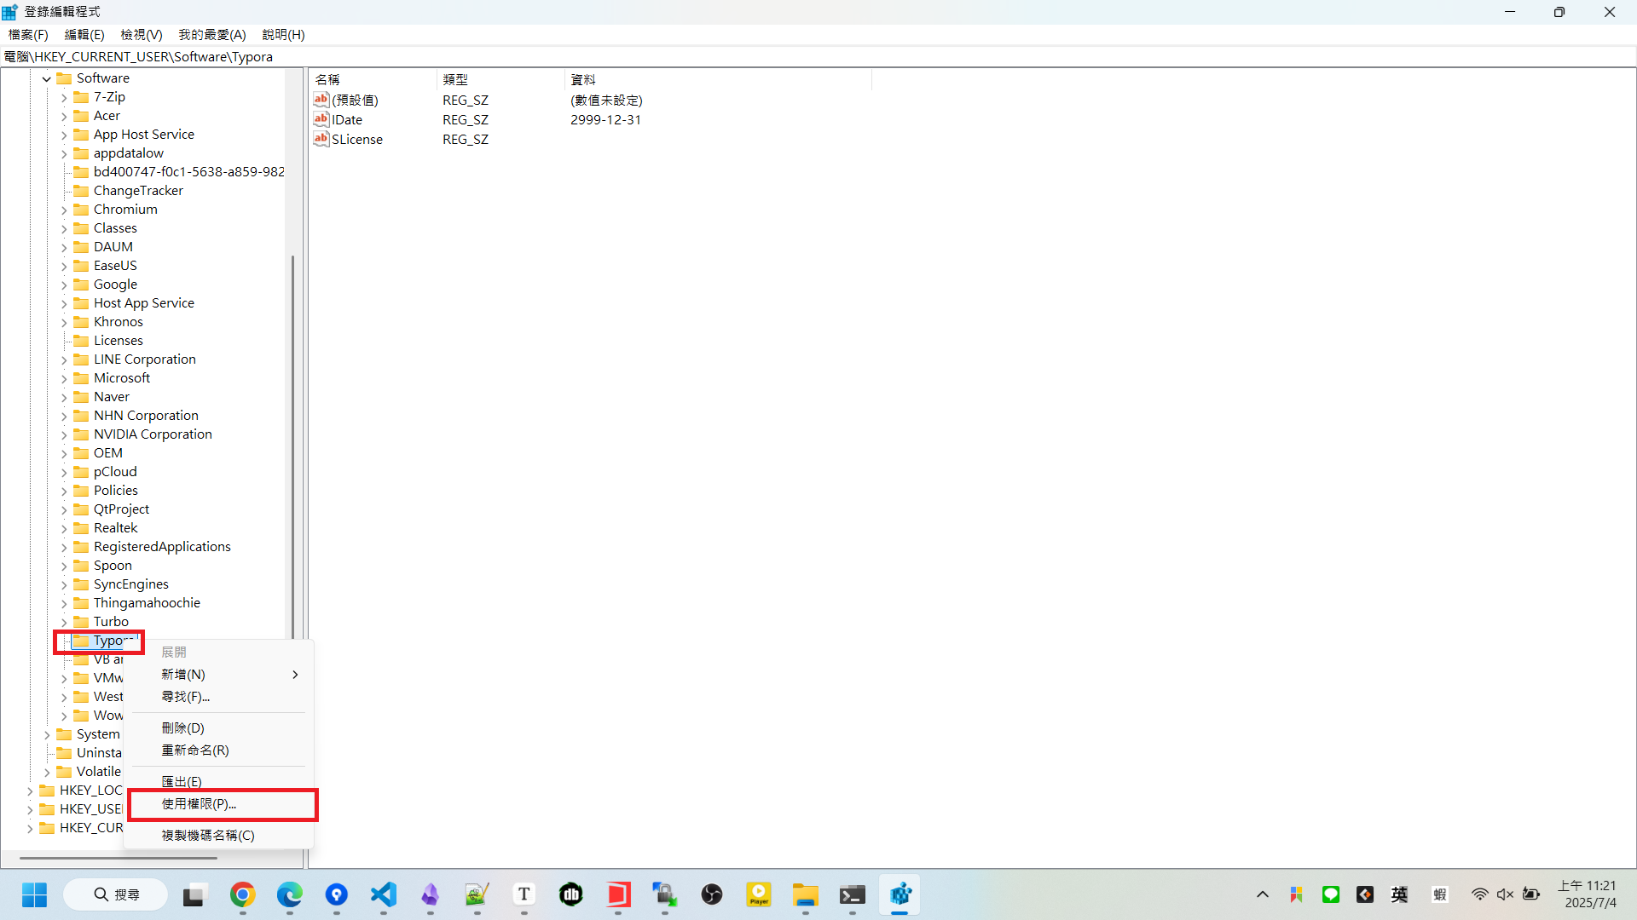This screenshot has width=1637, height=920.
Task: Click the Registry Editor icon in the title bar
Action: tap(10, 12)
